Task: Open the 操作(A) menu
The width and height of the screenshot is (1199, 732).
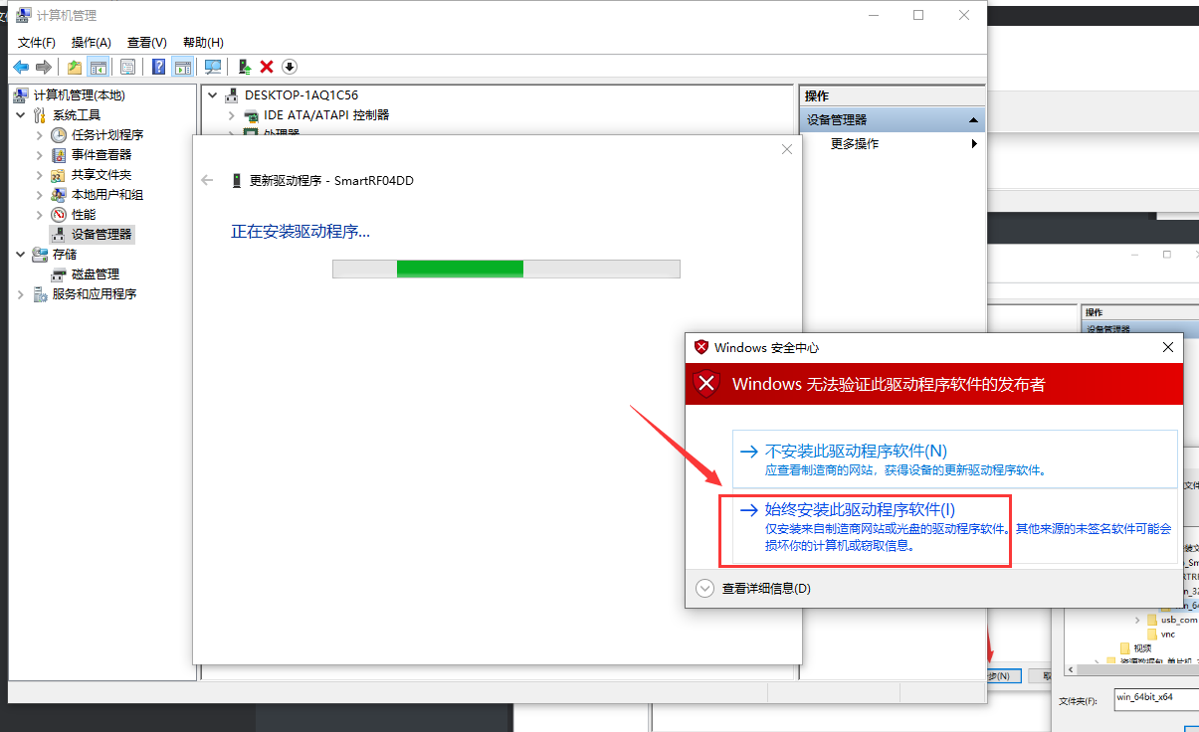Action: [x=92, y=42]
